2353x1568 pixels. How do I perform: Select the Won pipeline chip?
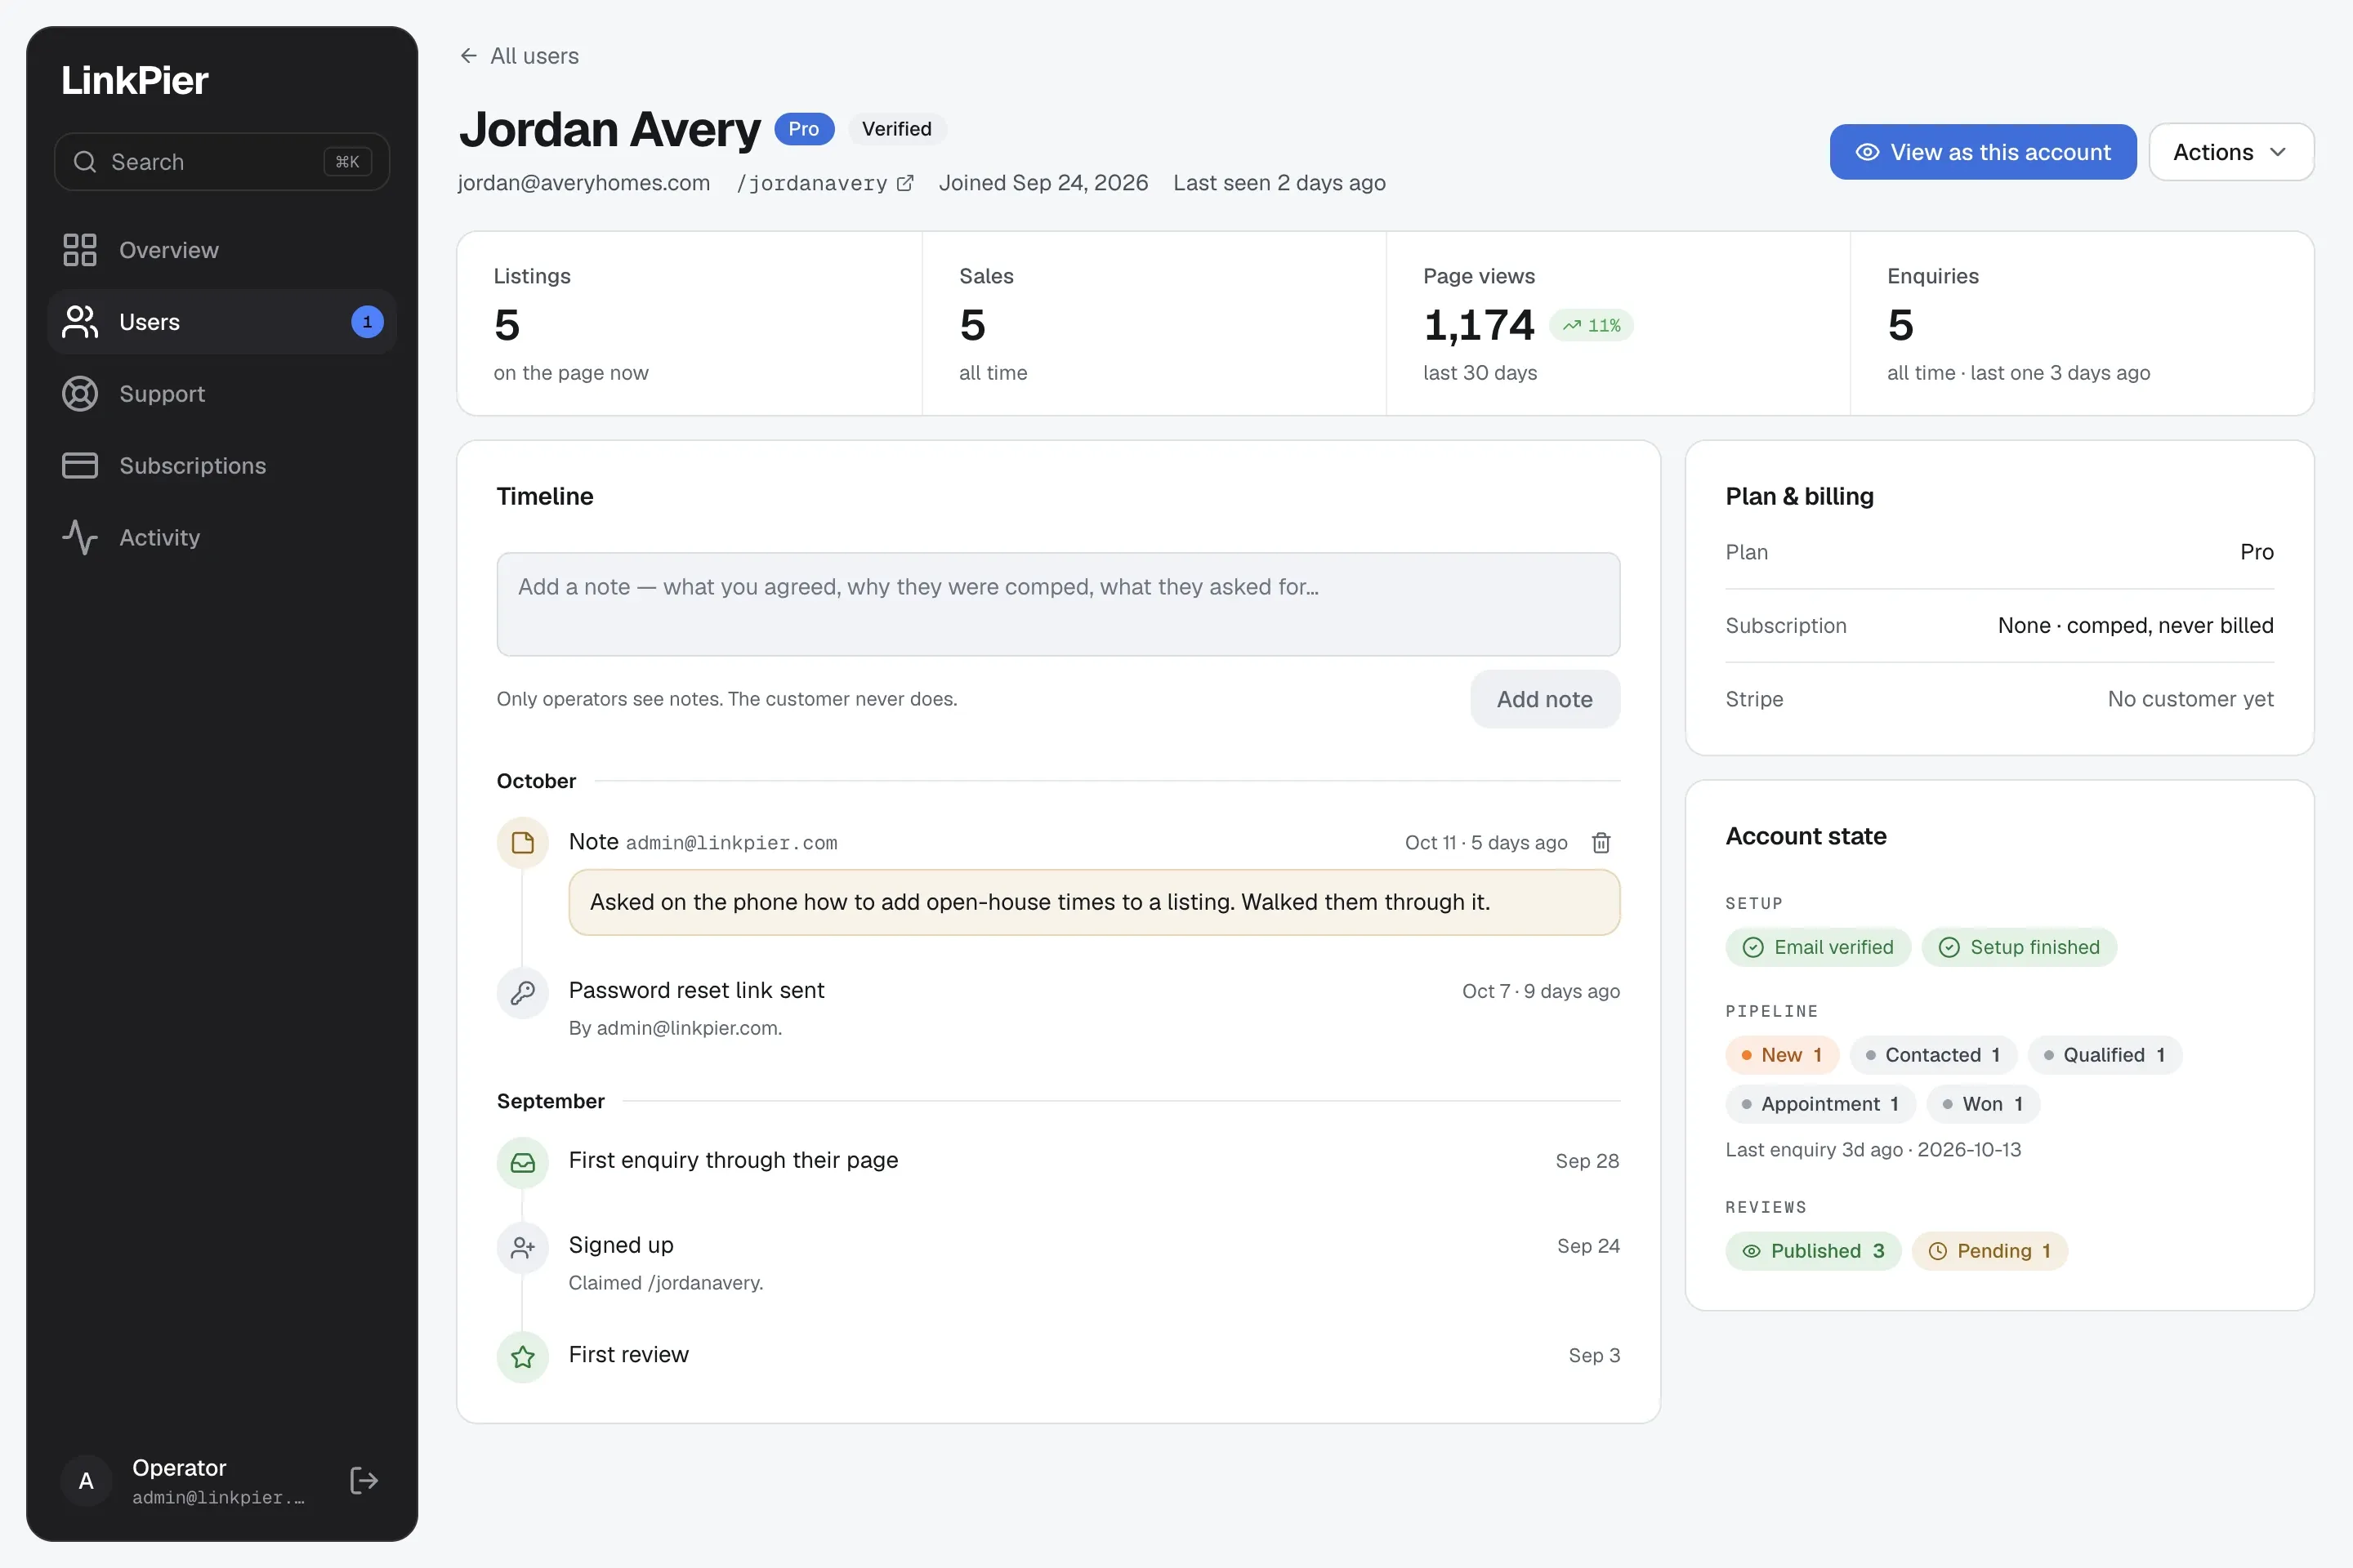click(1983, 1104)
